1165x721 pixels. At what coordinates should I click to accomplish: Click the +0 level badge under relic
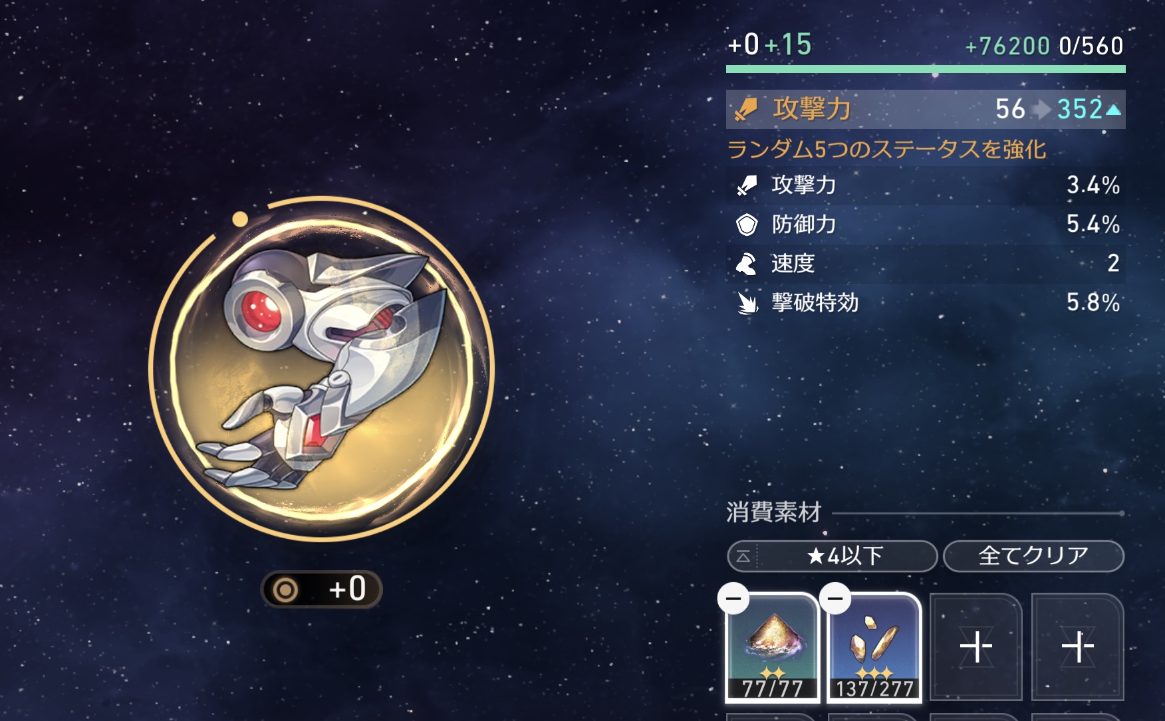pos(321,589)
